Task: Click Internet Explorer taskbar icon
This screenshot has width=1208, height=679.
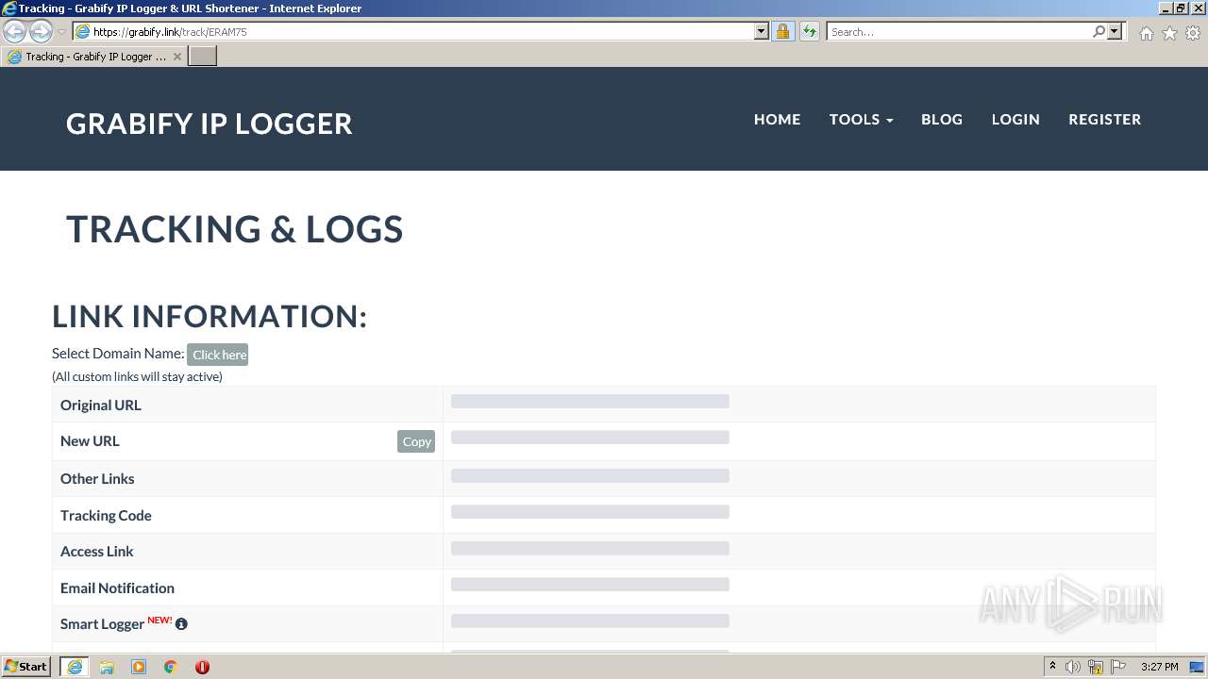Action: click(x=75, y=667)
